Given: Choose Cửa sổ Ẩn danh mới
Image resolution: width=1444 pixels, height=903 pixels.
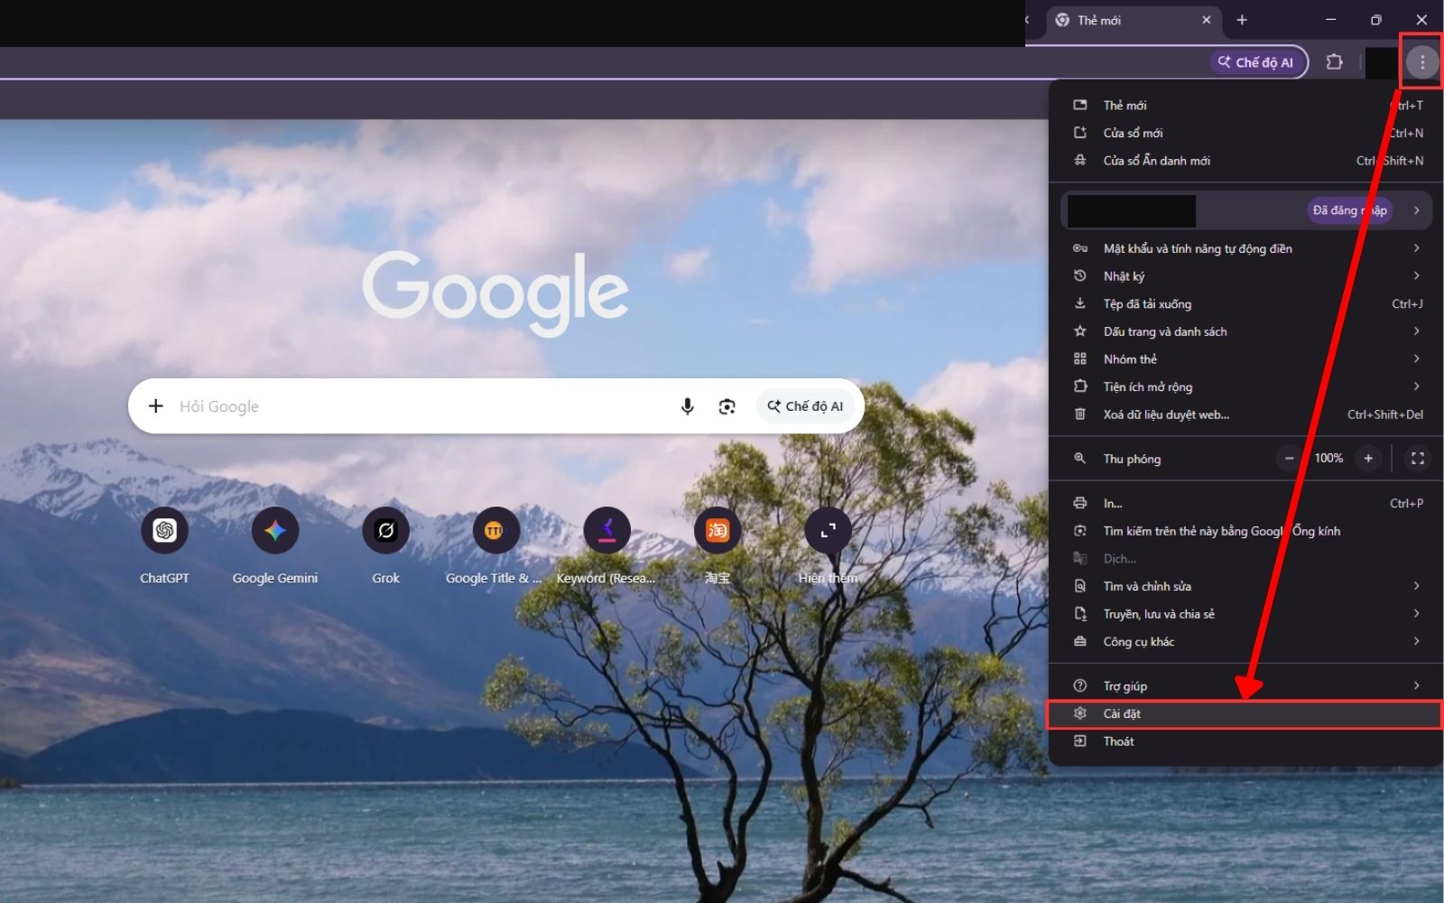Looking at the screenshot, I should 1245,161.
